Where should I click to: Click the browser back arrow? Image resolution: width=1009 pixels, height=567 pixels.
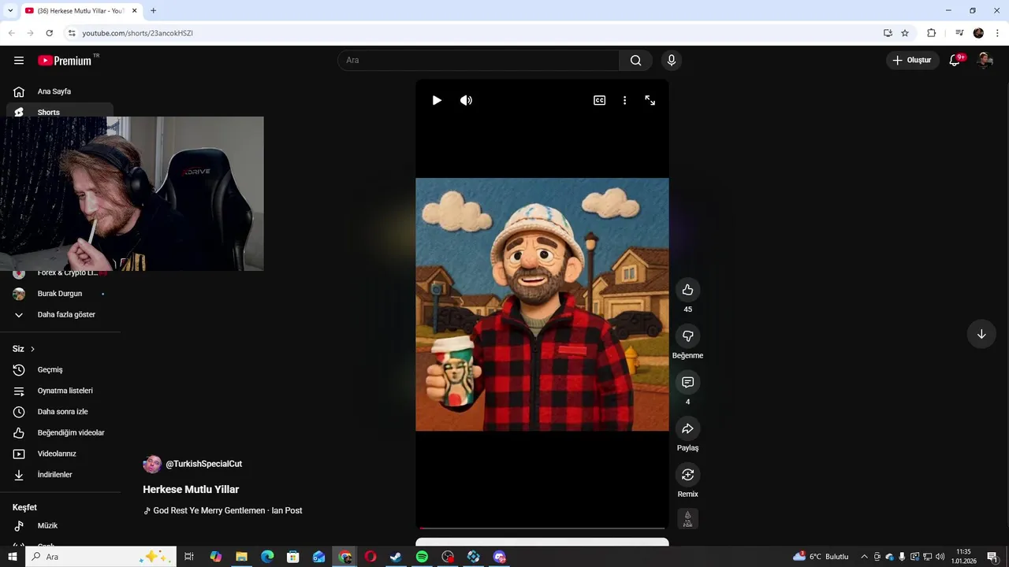click(12, 33)
